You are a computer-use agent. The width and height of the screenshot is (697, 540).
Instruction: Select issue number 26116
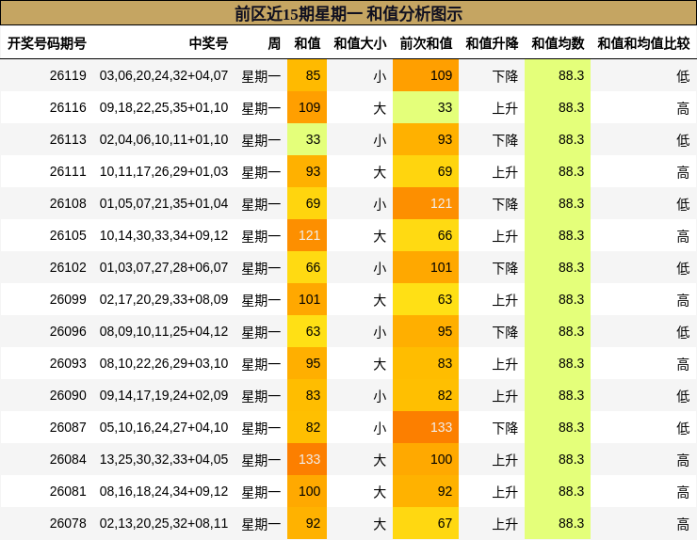pyautogui.click(x=68, y=107)
